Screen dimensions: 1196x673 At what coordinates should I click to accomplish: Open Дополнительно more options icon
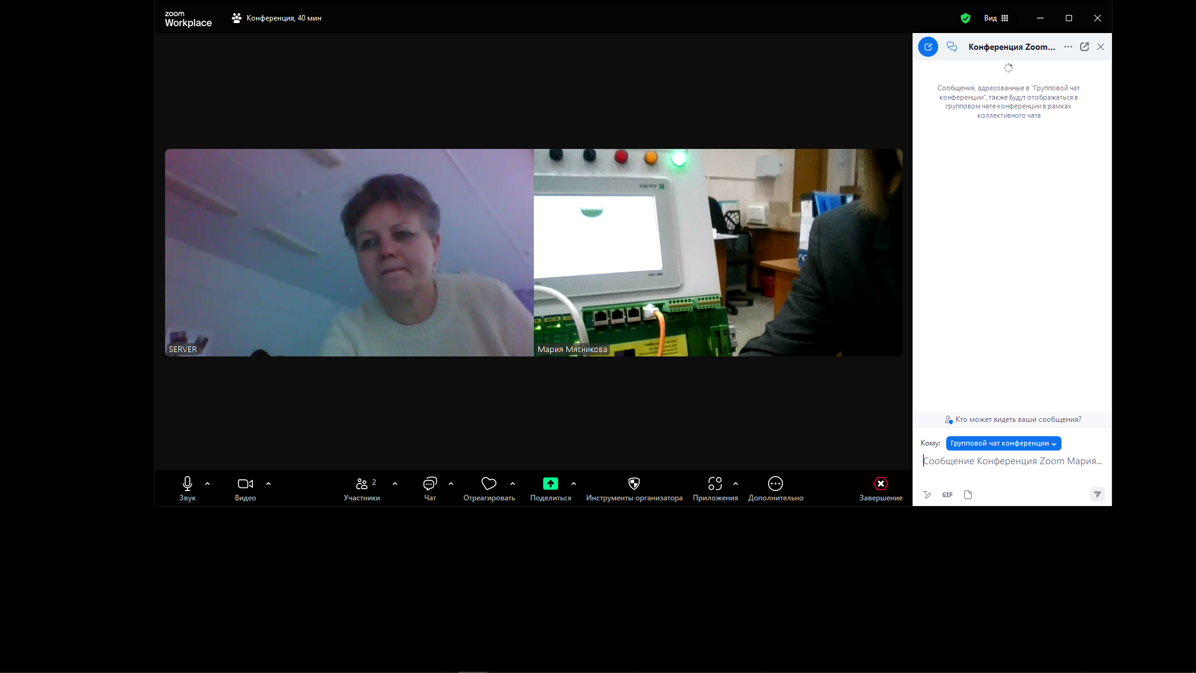(x=776, y=484)
